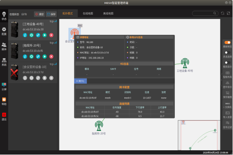Click IP地址 192.168.166.10 text
The width and height of the screenshot is (233, 155).
point(91,58)
